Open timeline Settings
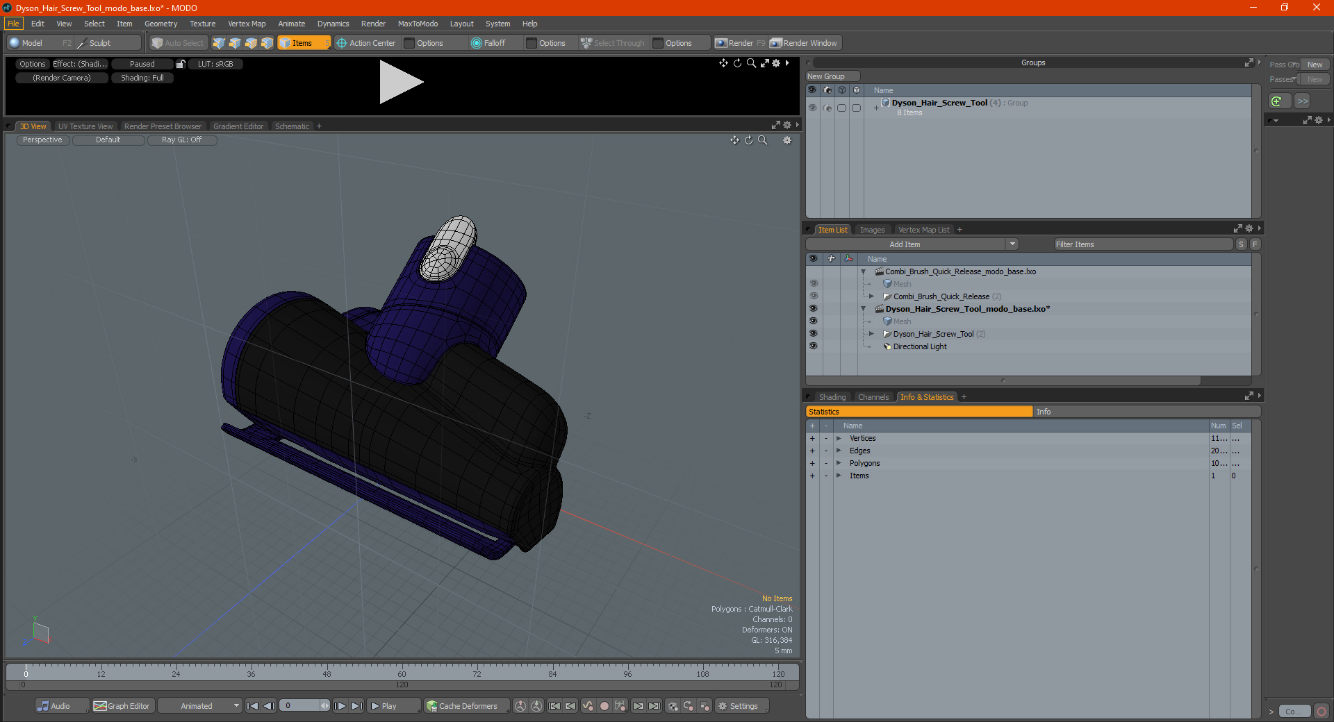 (741, 706)
